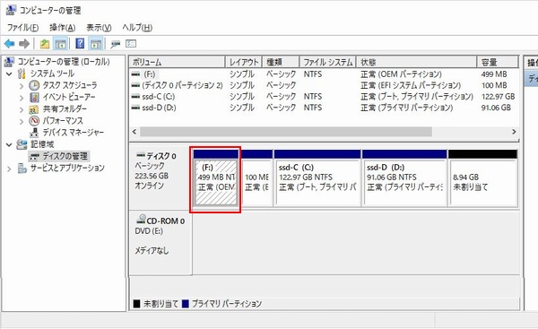Click the Properties list toolbar icon

click(131, 44)
